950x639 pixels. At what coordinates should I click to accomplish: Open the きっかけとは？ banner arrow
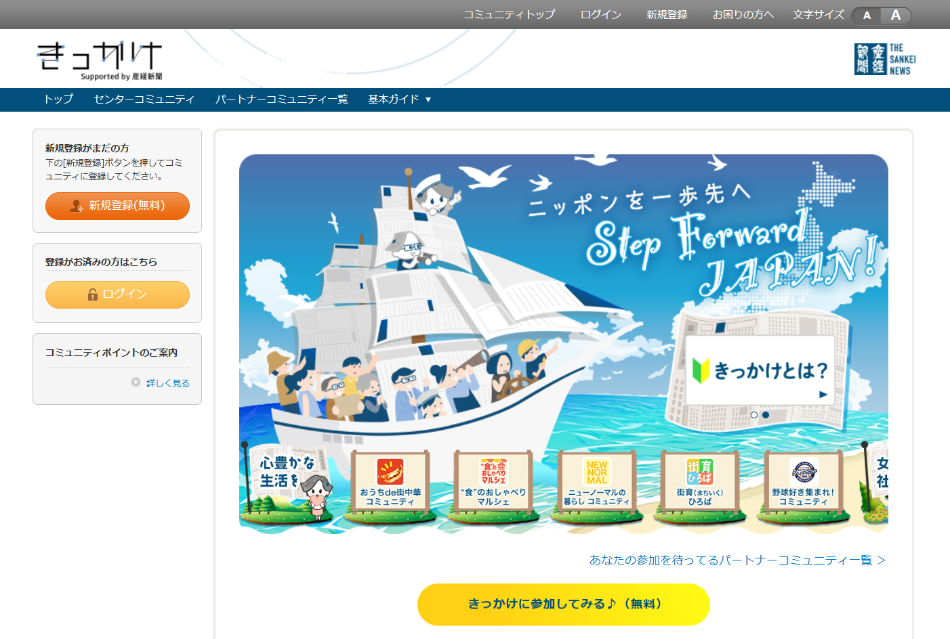click(823, 395)
